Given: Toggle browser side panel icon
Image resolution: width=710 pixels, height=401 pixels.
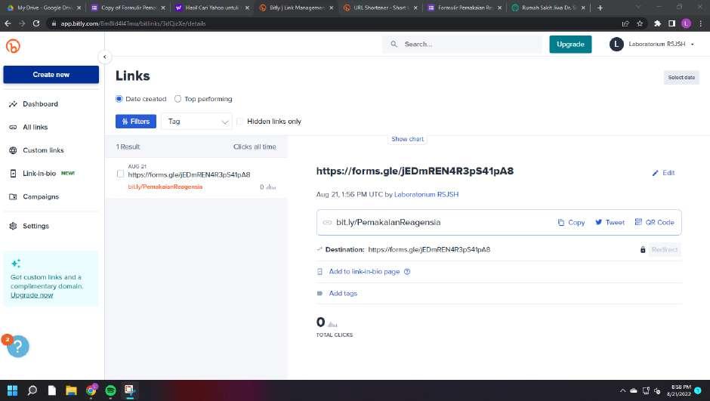Looking at the screenshot, I should coord(672,23).
